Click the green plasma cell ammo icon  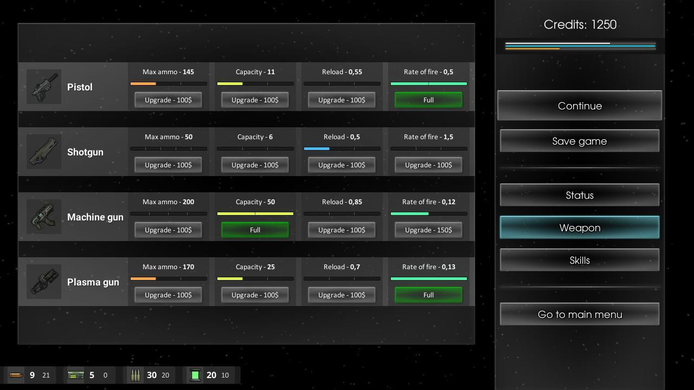pos(195,375)
